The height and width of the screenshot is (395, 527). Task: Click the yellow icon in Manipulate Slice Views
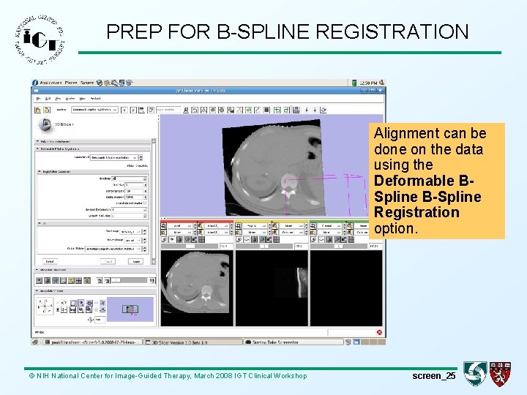click(x=71, y=280)
